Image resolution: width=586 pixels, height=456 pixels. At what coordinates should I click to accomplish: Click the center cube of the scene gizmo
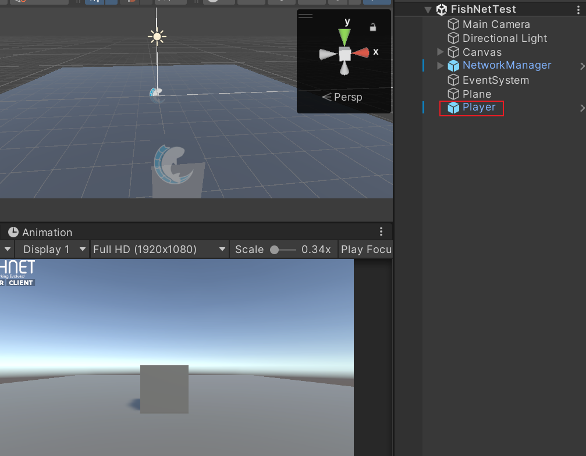tap(345, 55)
